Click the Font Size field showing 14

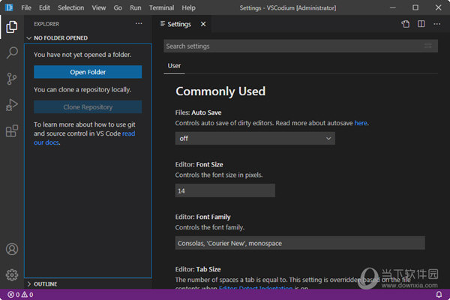pos(225,190)
